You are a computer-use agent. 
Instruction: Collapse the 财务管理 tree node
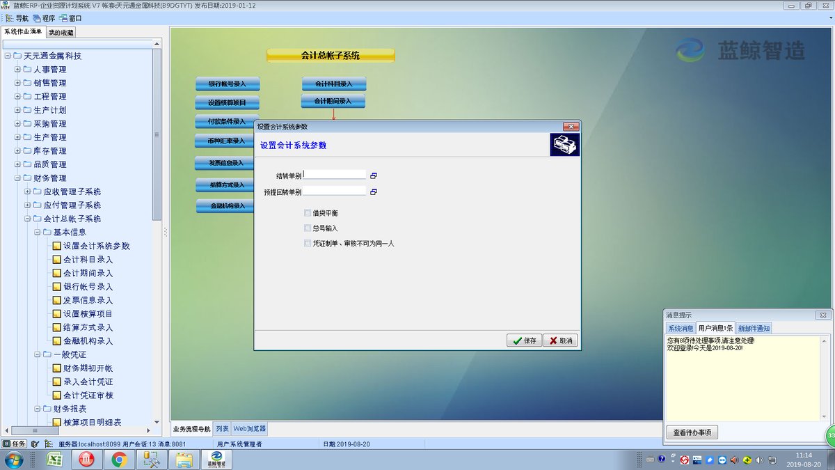pos(17,178)
